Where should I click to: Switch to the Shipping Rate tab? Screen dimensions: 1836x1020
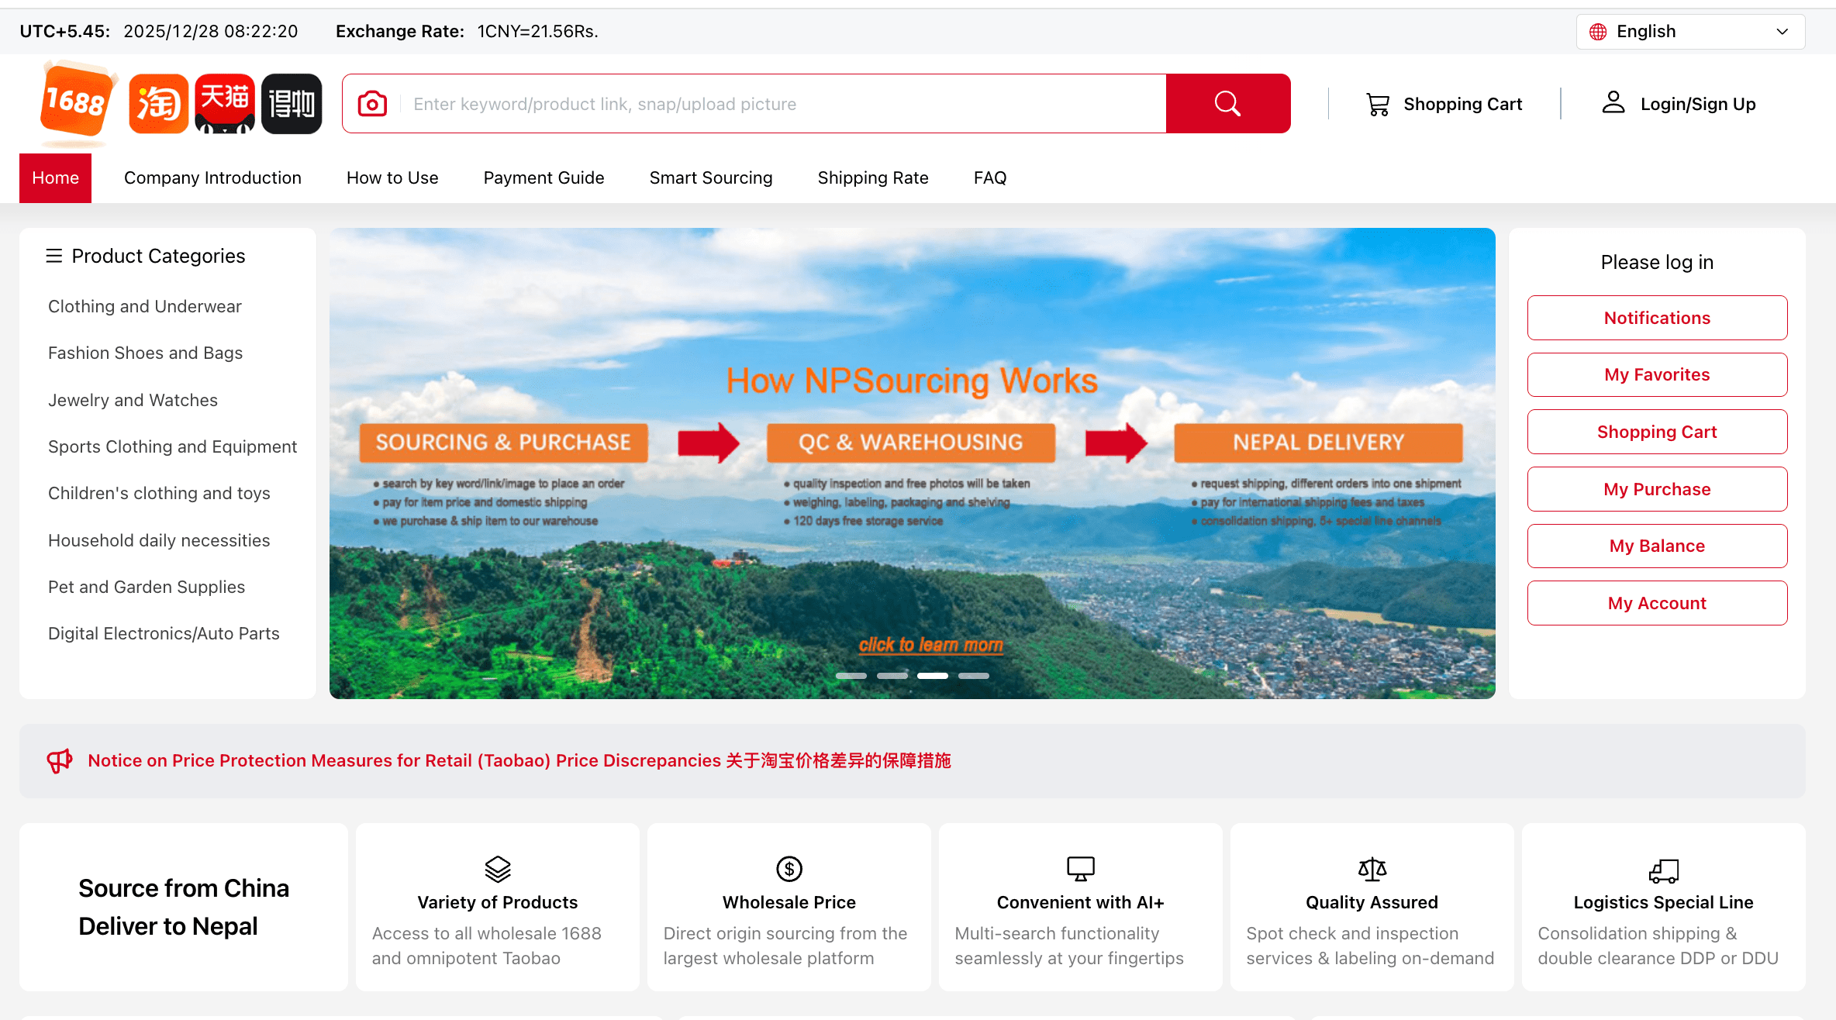pos(872,177)
